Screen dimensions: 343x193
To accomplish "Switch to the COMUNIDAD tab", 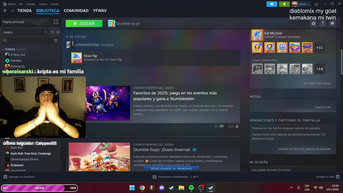I will pyautogui.click(x=76, y=11).
